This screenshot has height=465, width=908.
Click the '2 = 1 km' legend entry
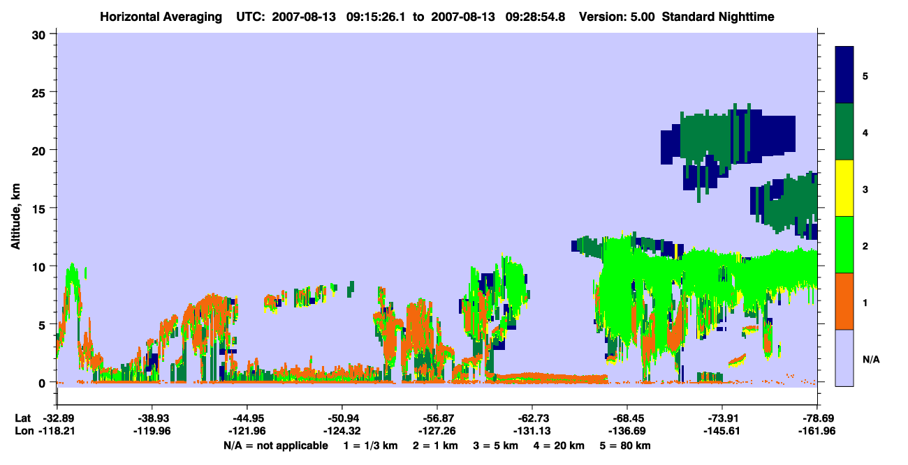(x=435, y=445)
